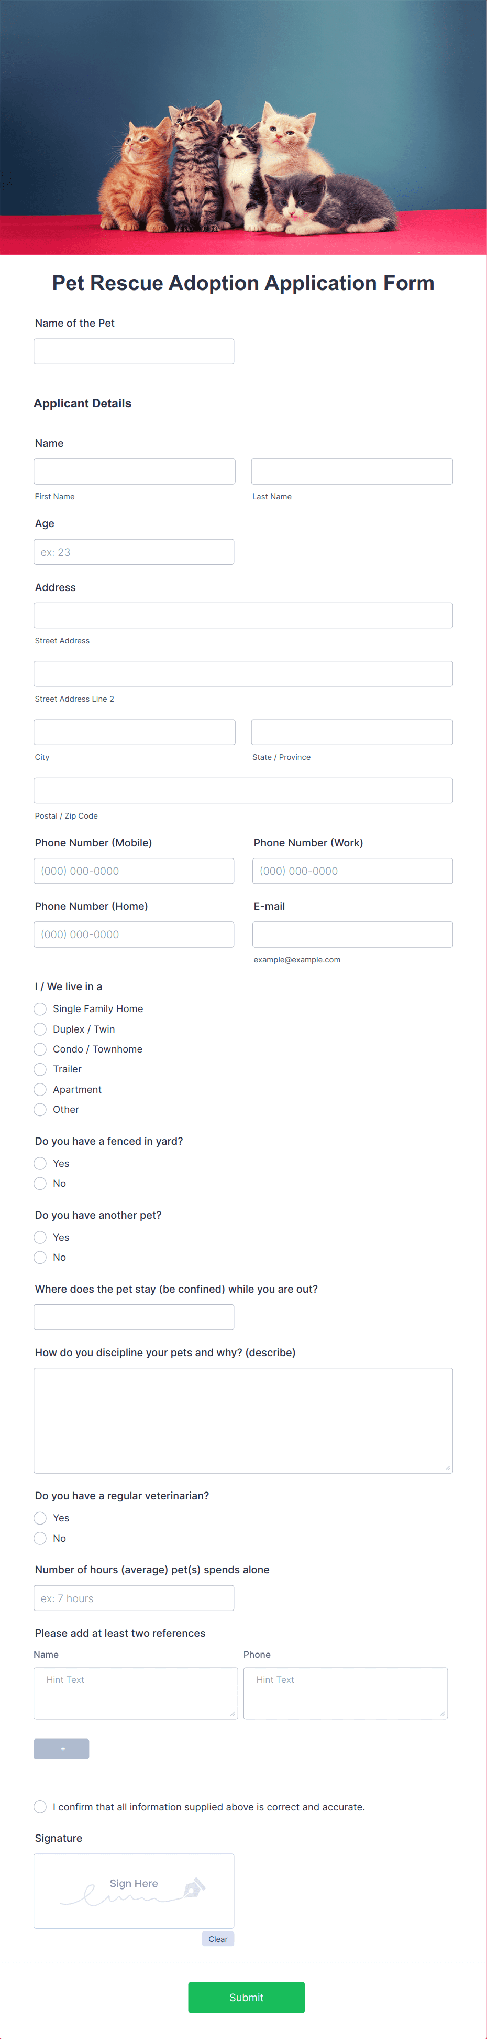
Task: Click the Age input showing "ex: 23"
Action: 133,552
